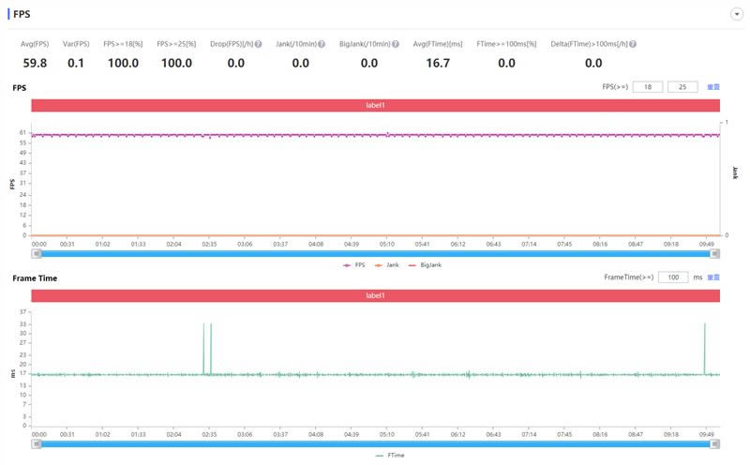The image size is (750, 465).
Task: Toggle the BigJank series in the legend
Action: pos(425,265)
